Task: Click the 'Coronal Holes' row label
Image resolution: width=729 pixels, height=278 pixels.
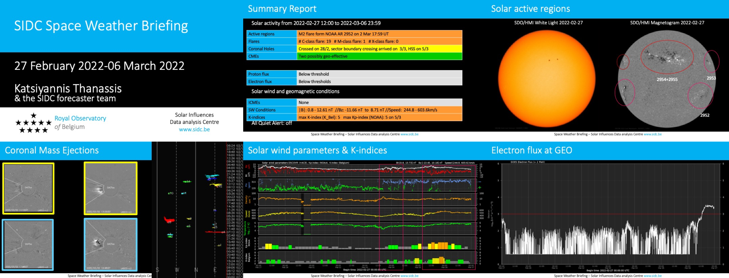Action: 272,49
